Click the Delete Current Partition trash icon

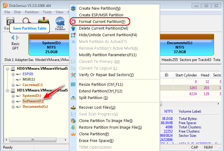(73, 28)
